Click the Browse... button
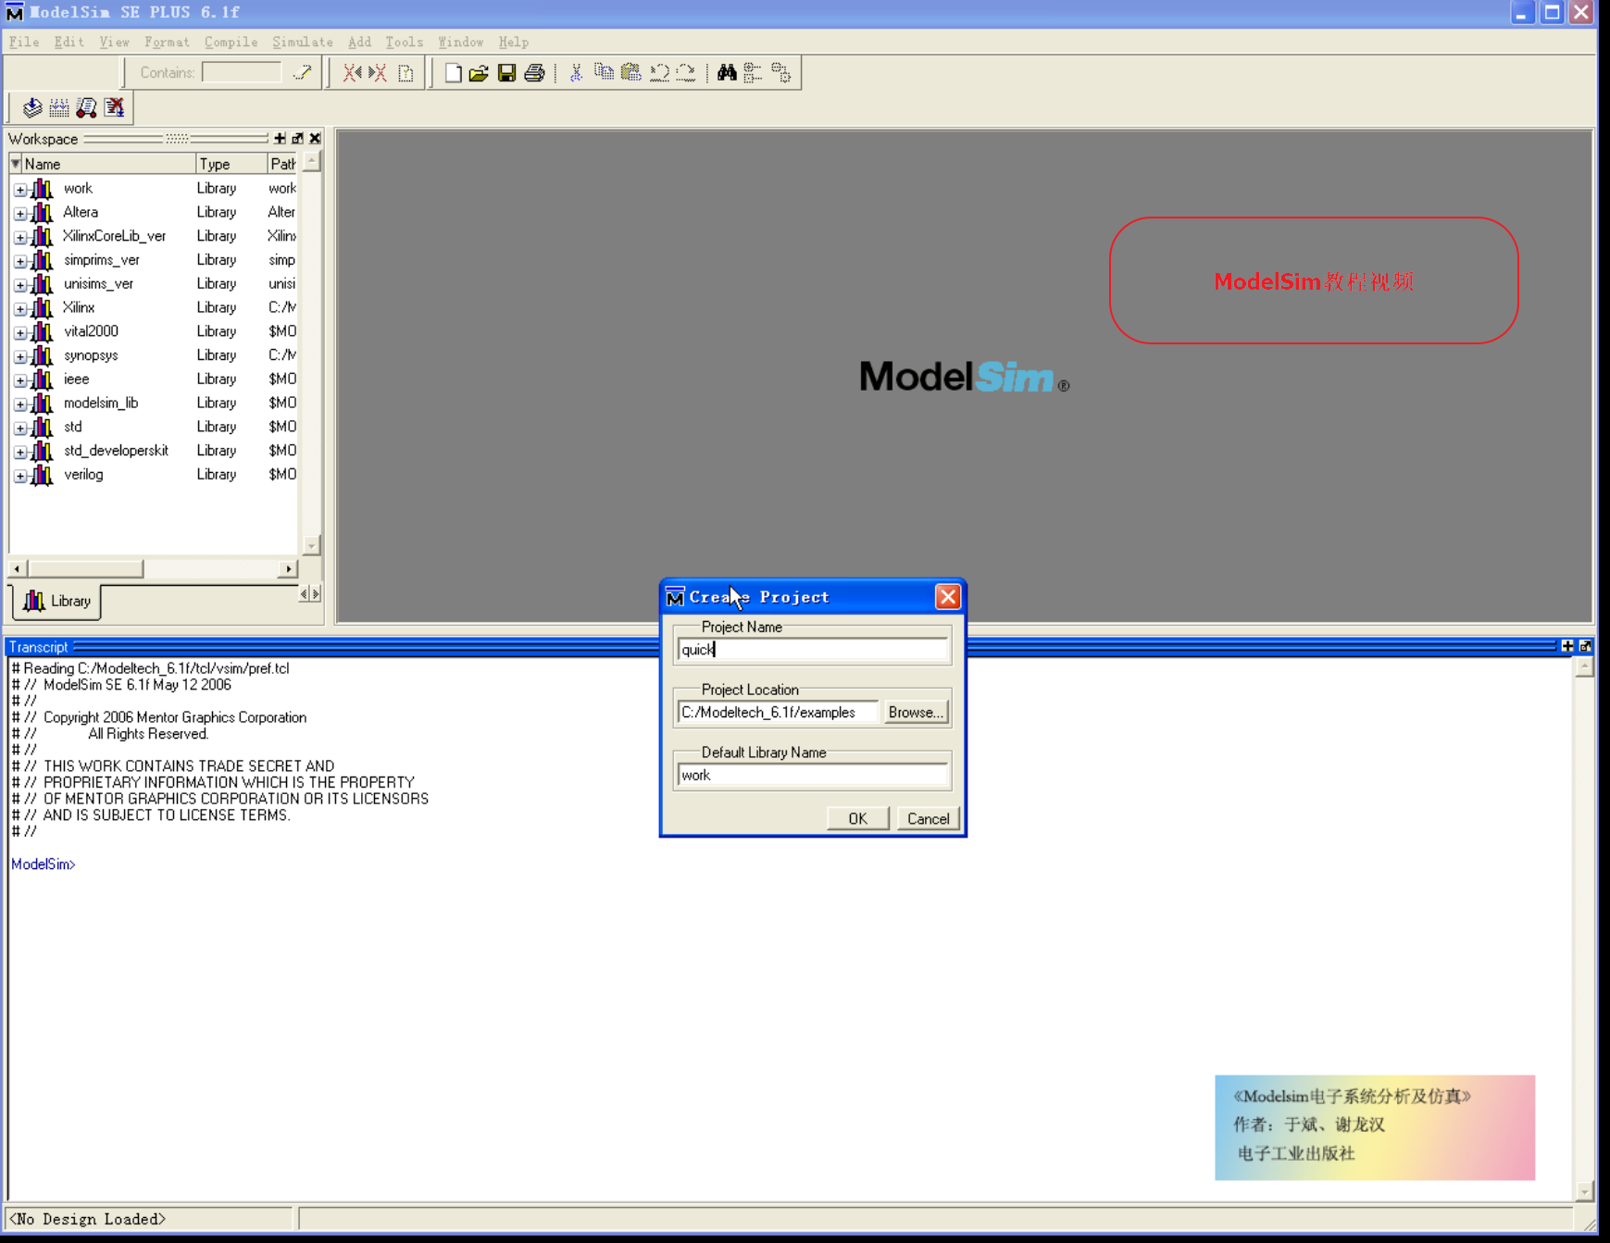Screen dimensions: 1610x1243 tap(916, 712)
